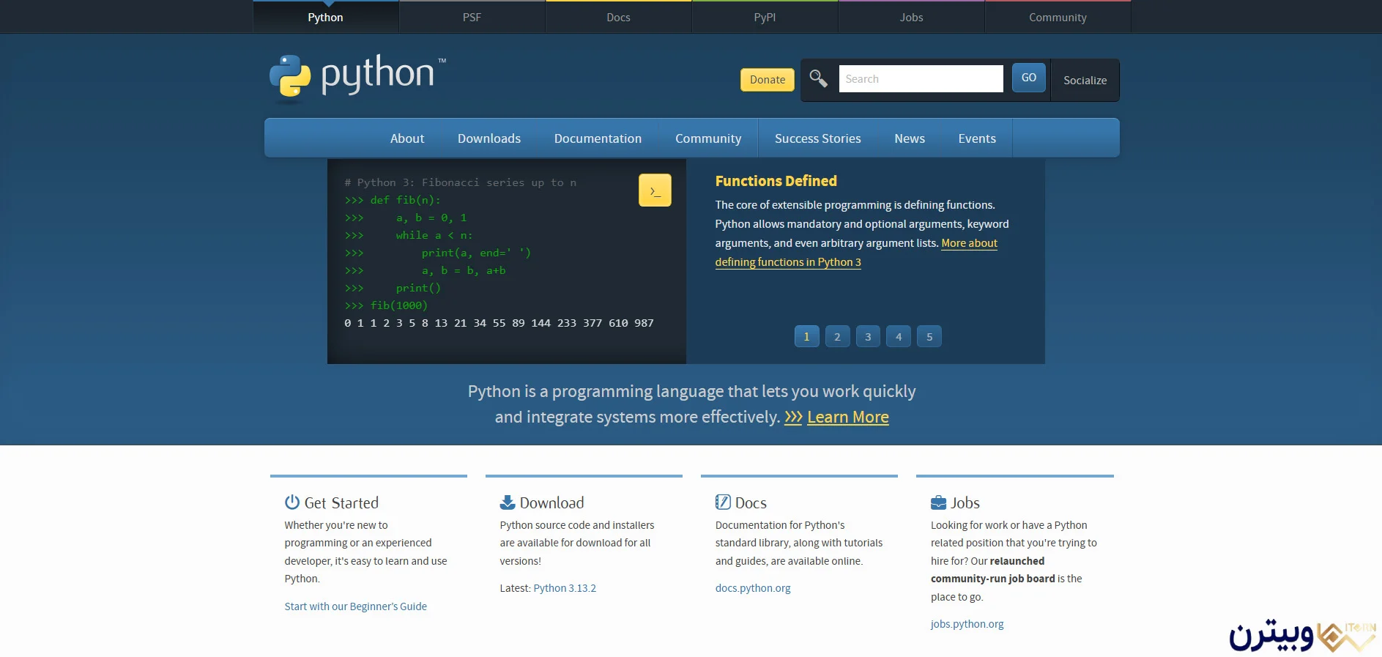Open the About menu
This screenshot has height=657, width=1382.
(407, 138)
